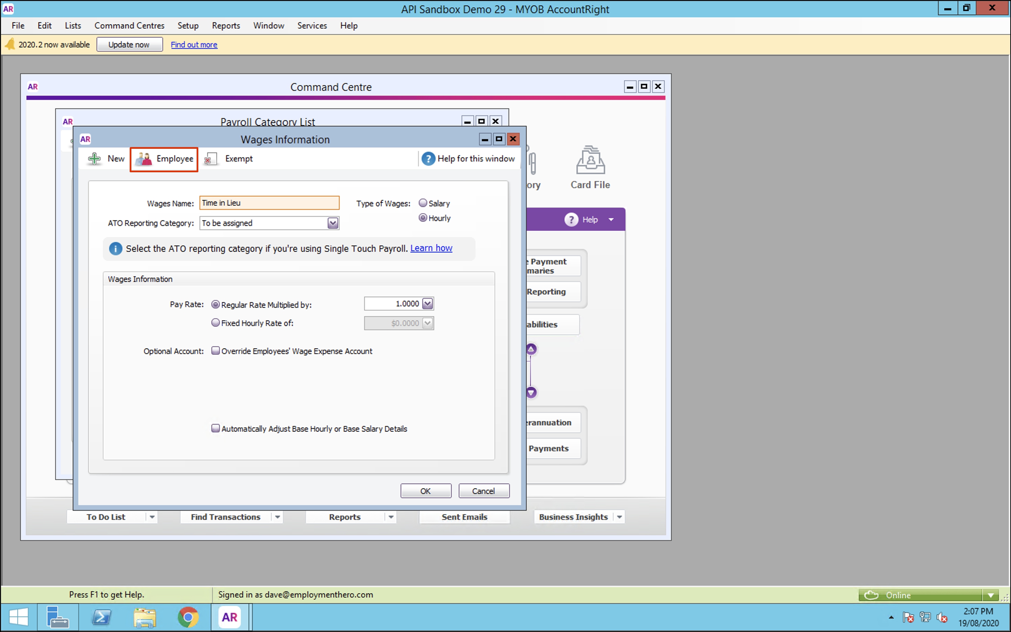Select the Salary wage type
Viewport: 1011px width, 632px height.
(423, 203)
